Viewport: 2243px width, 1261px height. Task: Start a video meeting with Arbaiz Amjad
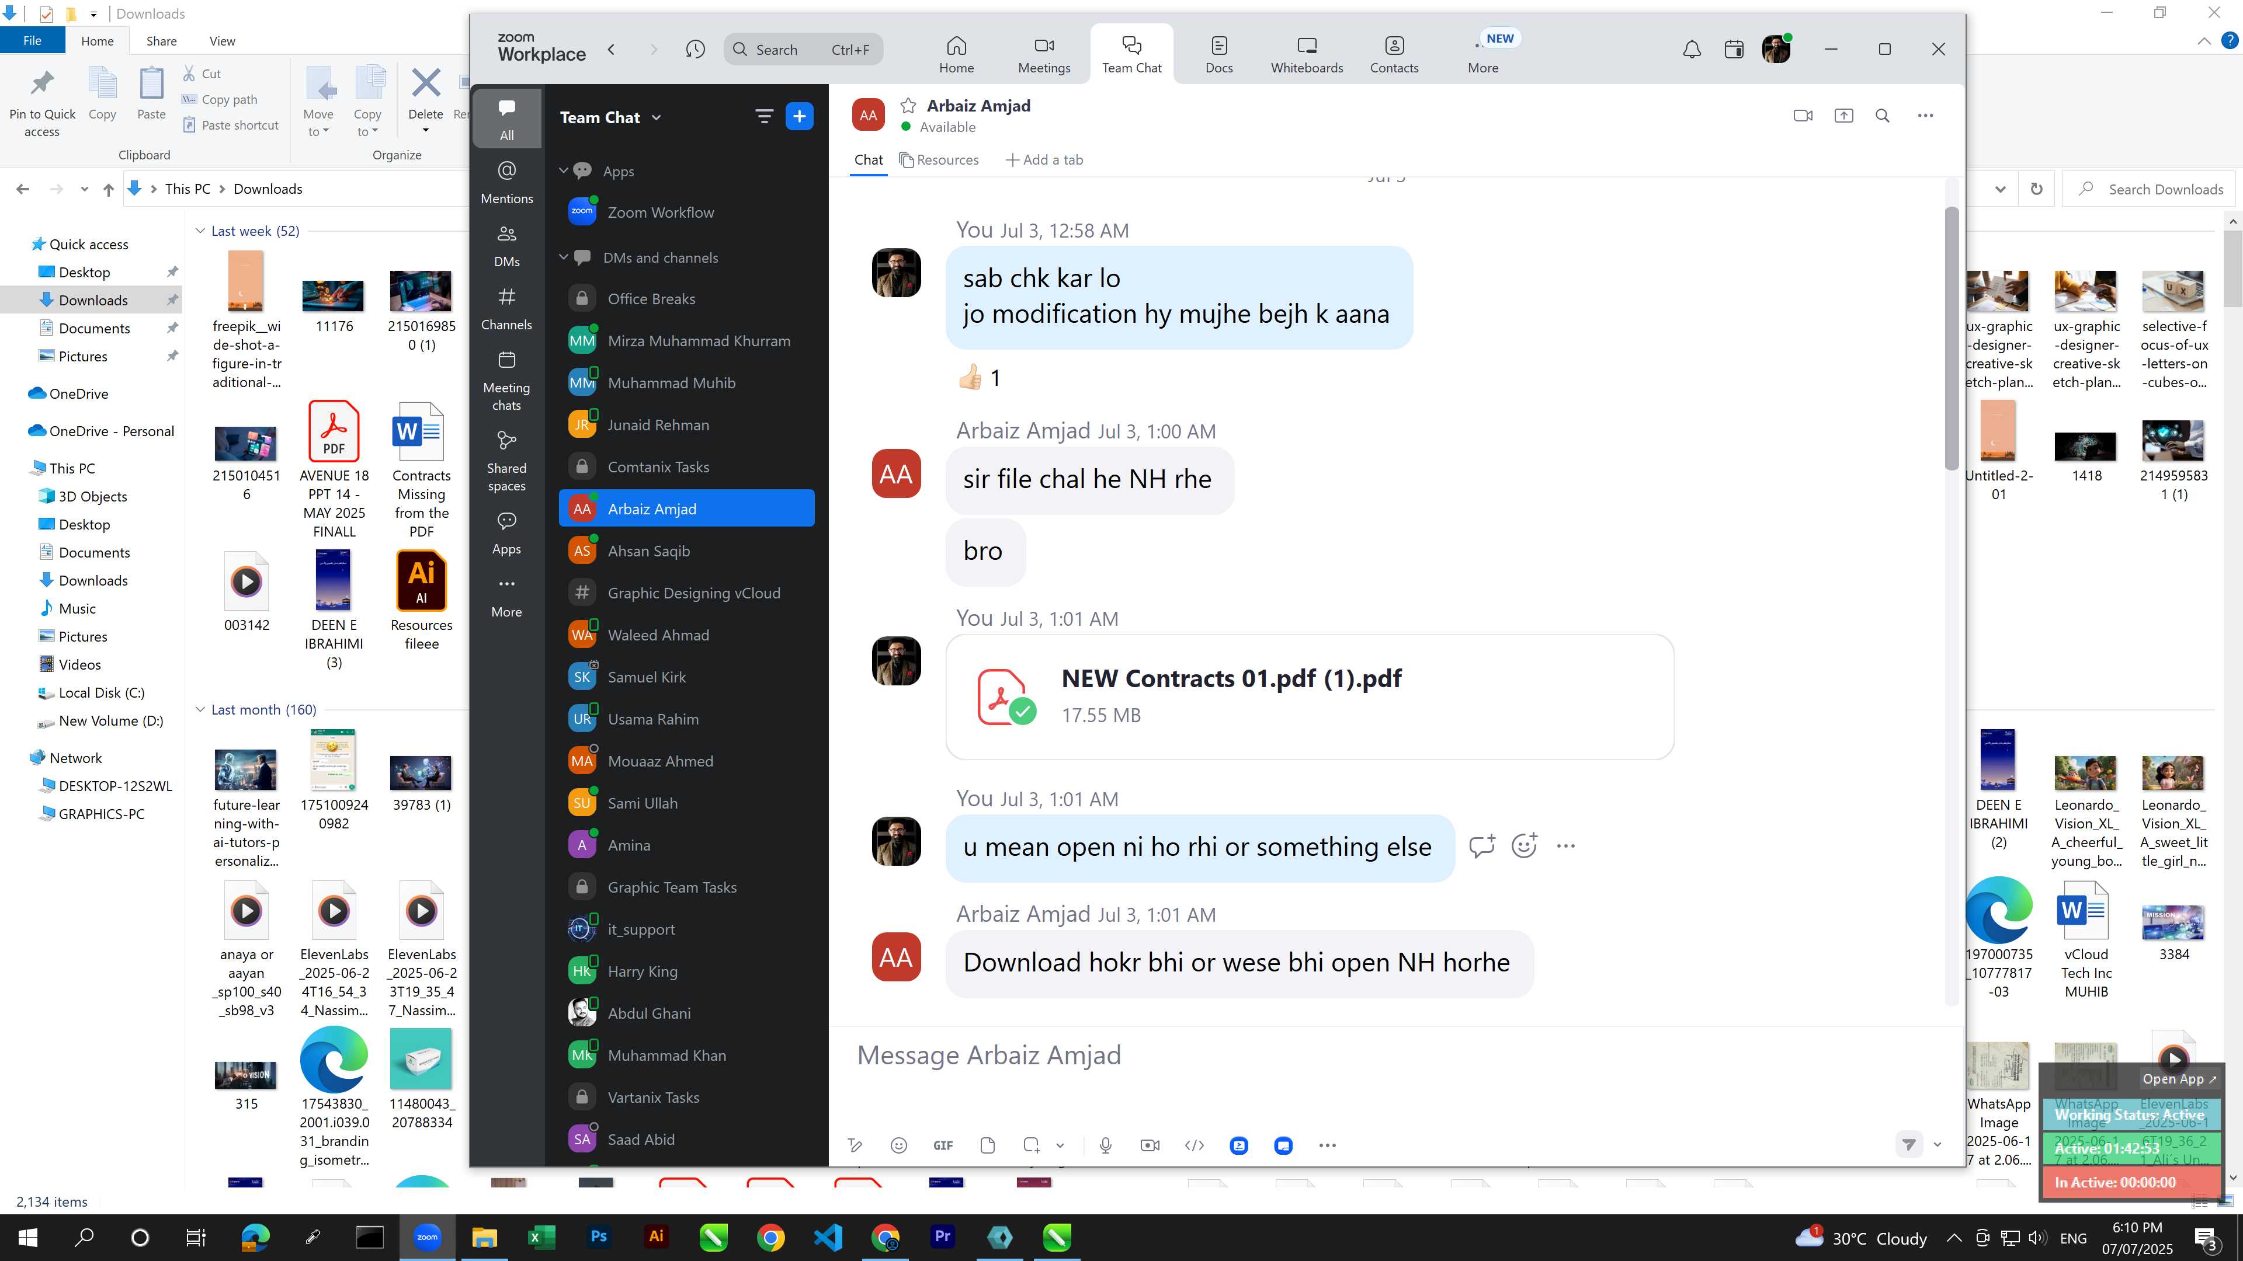pos(1803,116)
